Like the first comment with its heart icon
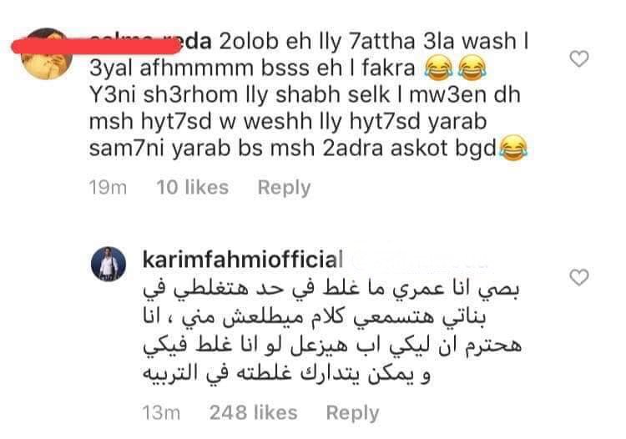 point(578,59)
